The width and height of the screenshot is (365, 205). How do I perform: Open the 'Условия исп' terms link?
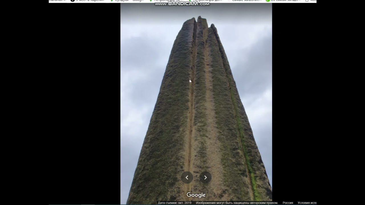[307, 203]
